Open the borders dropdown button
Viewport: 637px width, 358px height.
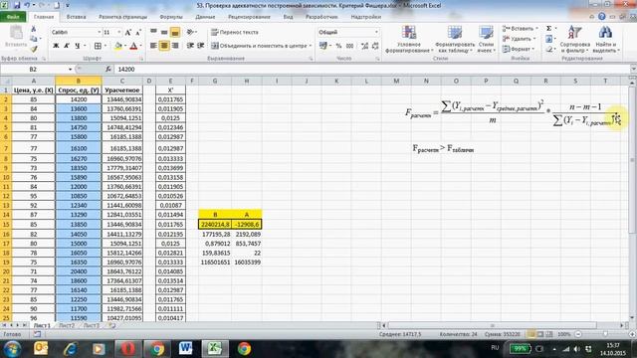pos(98,46)
